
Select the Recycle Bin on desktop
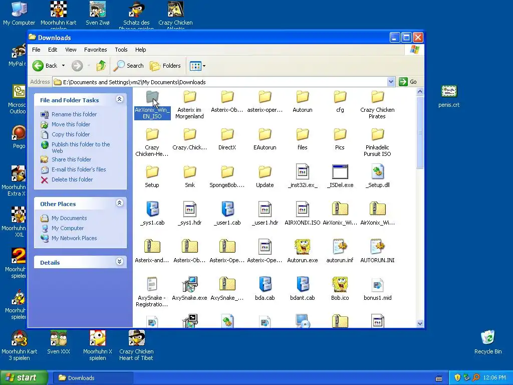(x=488, y=342)
